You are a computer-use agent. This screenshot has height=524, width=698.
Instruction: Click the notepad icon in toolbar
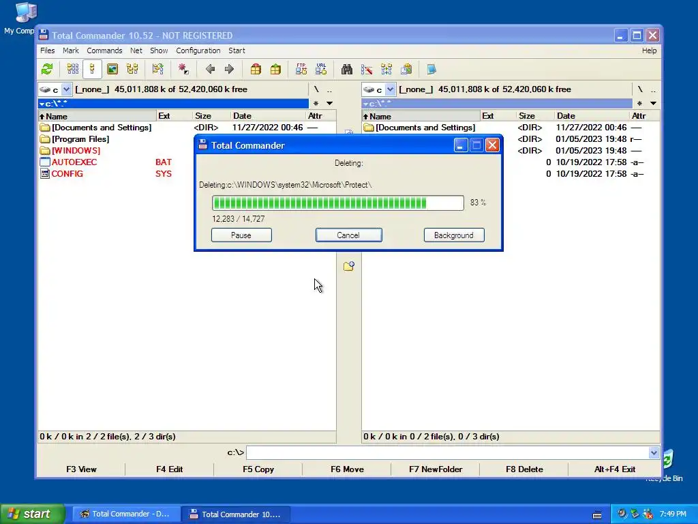click(431, 69)
